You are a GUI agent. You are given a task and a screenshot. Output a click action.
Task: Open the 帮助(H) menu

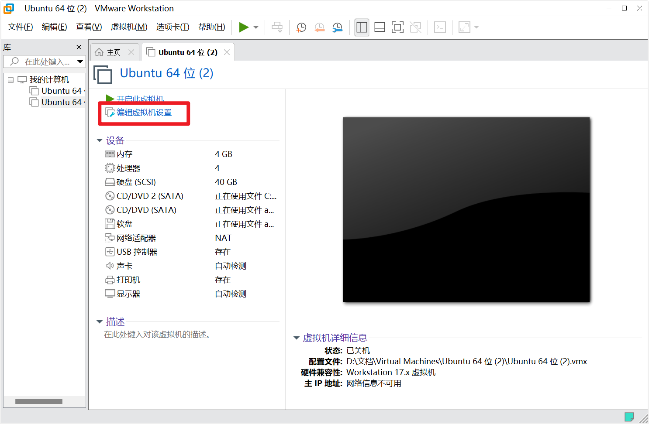tap(212, 27)
